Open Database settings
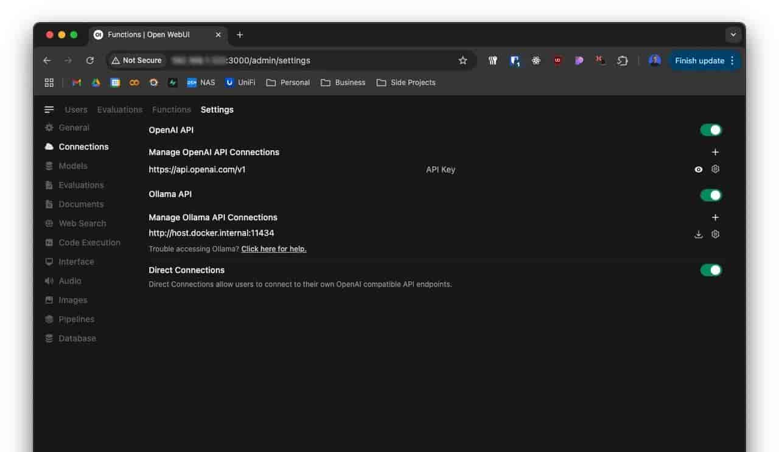The height and width of the screenshot is (452, 779). [x=71, y=338]
